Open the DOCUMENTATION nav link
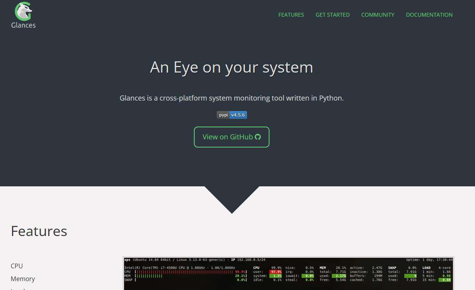The height and width of the screenshot is (290, 475). click(x=429, y=15)
